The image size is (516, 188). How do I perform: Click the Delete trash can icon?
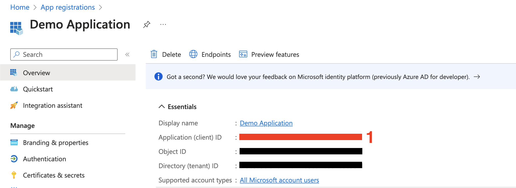pos(154,54)
